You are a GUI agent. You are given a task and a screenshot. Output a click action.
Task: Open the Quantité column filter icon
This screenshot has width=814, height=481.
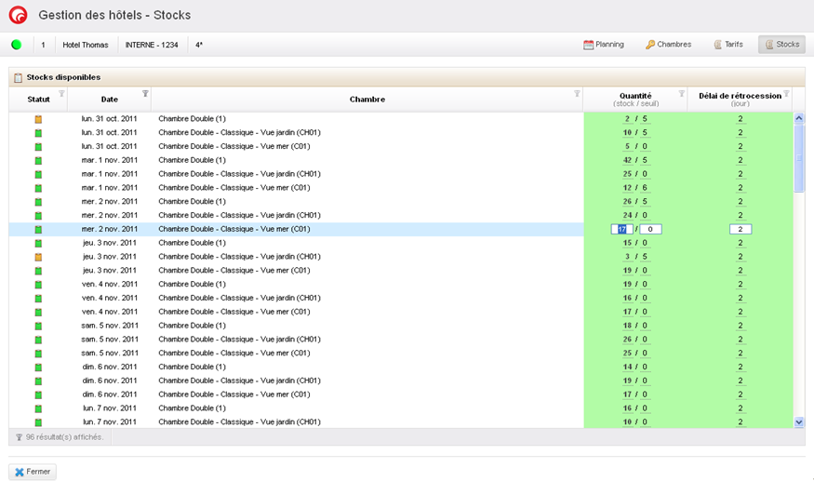point(681,94)
